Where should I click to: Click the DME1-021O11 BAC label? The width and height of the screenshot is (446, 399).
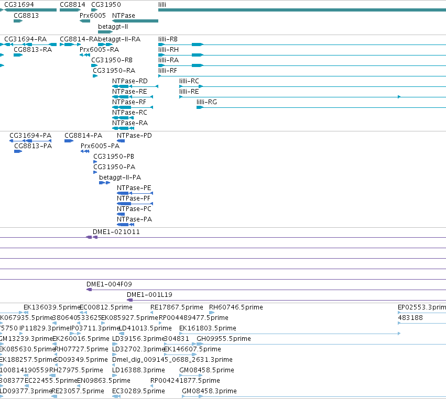tap(116, 232)
